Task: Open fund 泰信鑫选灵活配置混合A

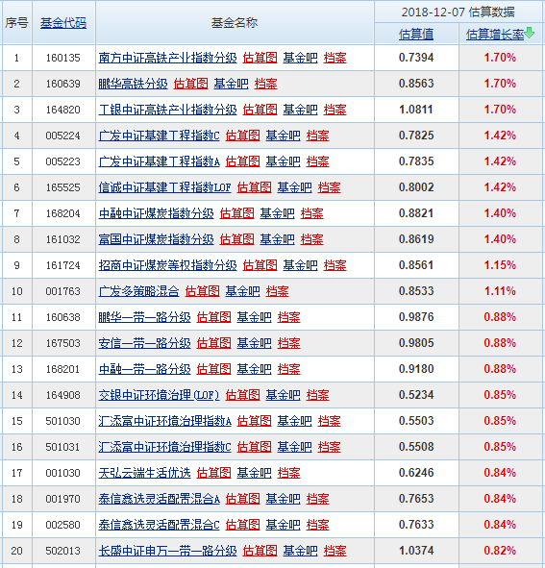Action: coord(160,499)
